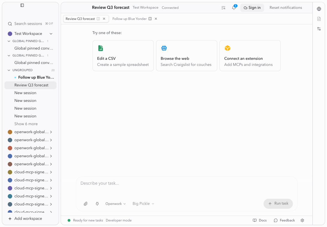The height and width of the screenshot is (227, 327).
Task: Click the Connect an extension cube icon
Action: coord(227,48)
